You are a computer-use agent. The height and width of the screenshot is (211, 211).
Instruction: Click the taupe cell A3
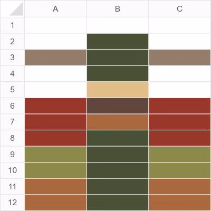click(55, 57)
